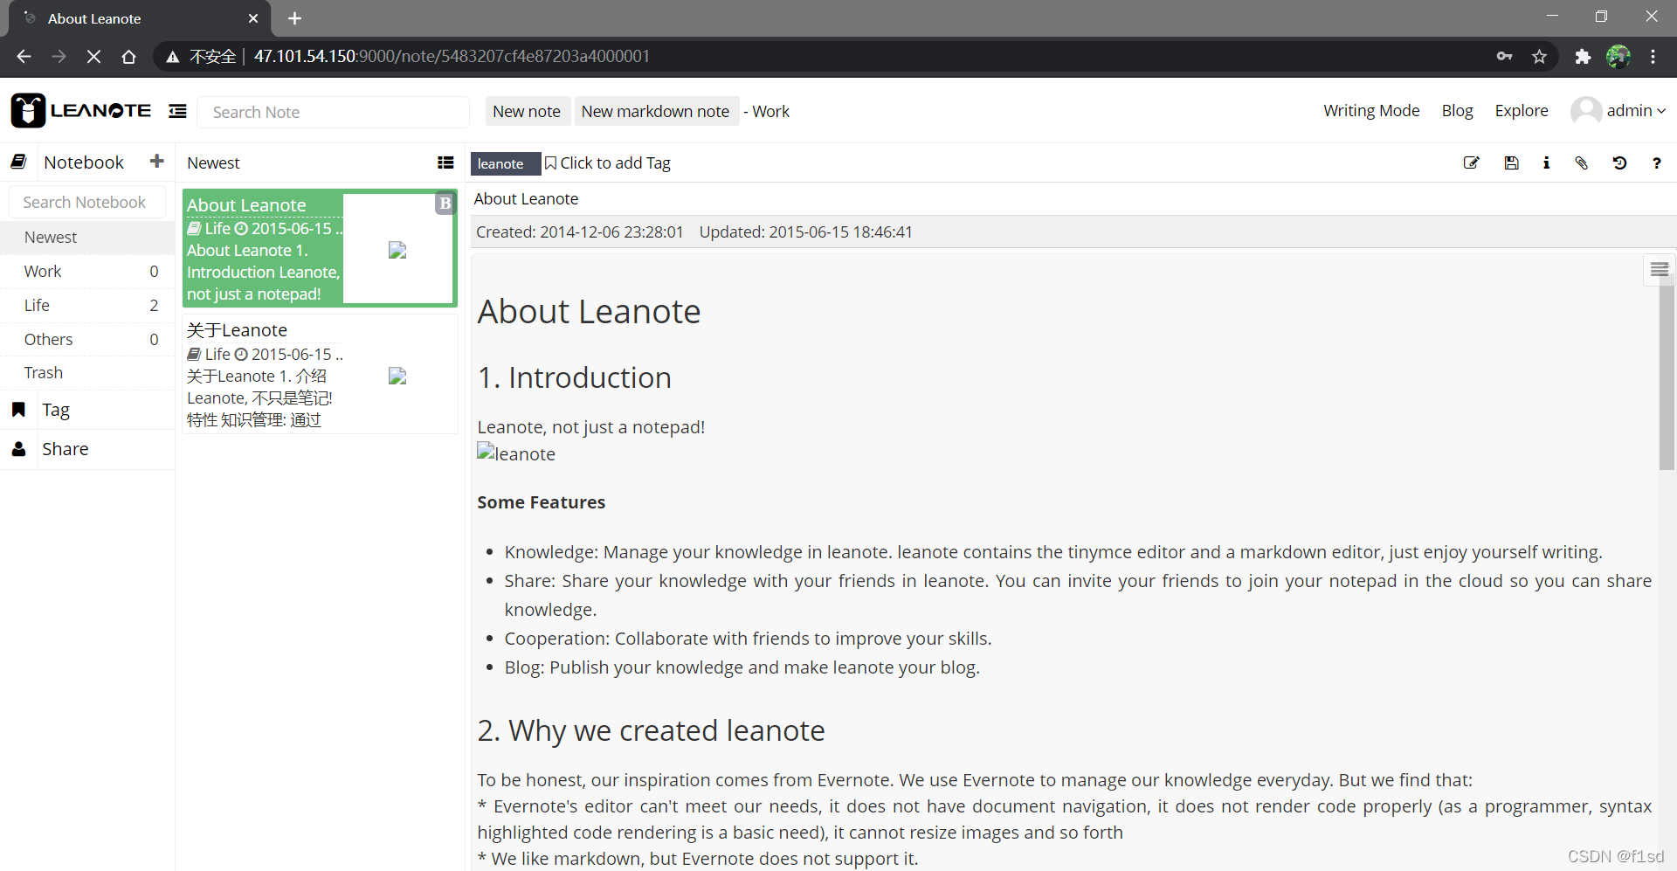Go to browser home page
Screen dimensions: 1677x871
(x=128, y=57)
